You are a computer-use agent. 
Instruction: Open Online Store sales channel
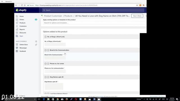24,45
